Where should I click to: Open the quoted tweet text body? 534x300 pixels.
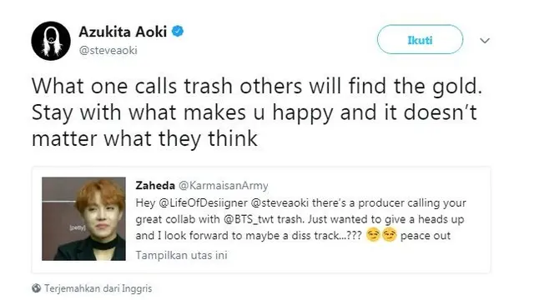coord(300,219)
